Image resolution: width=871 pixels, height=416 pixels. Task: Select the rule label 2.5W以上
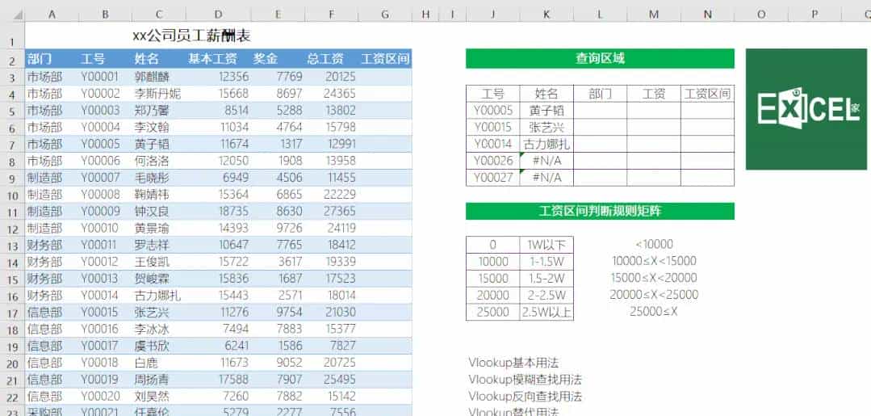click(546, 312)
